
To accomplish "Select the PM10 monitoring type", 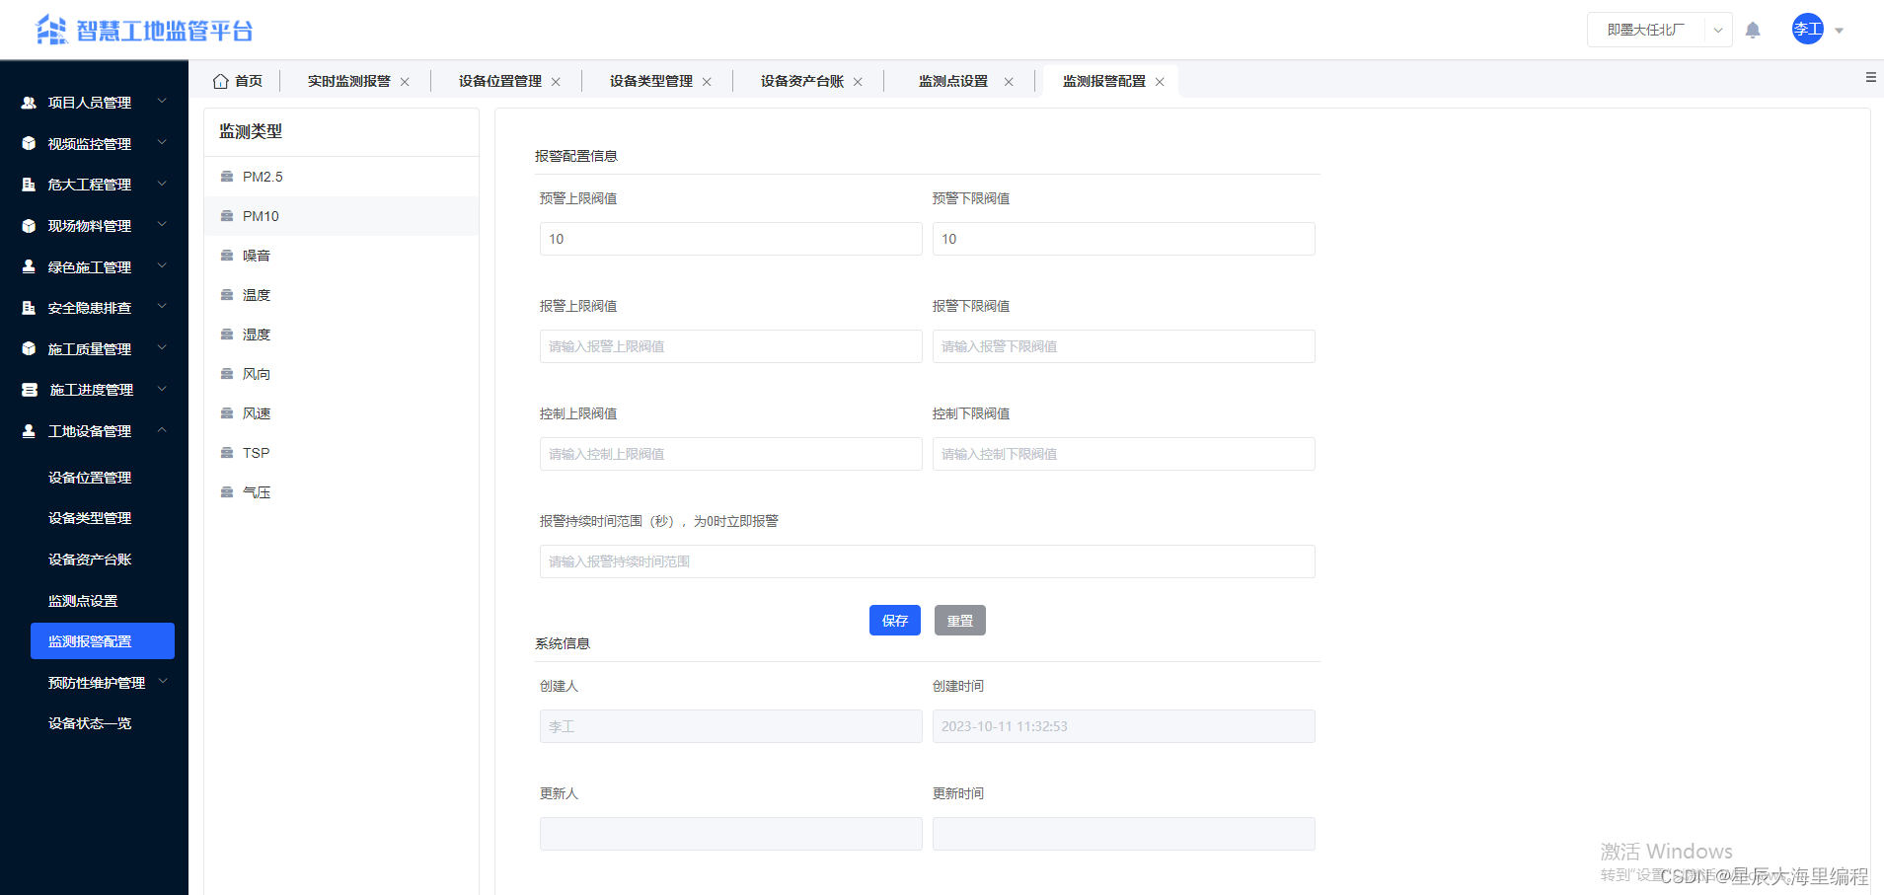I will click(x=341, y=216).
